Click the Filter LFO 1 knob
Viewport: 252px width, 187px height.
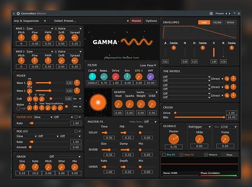(x=139, y=76)
